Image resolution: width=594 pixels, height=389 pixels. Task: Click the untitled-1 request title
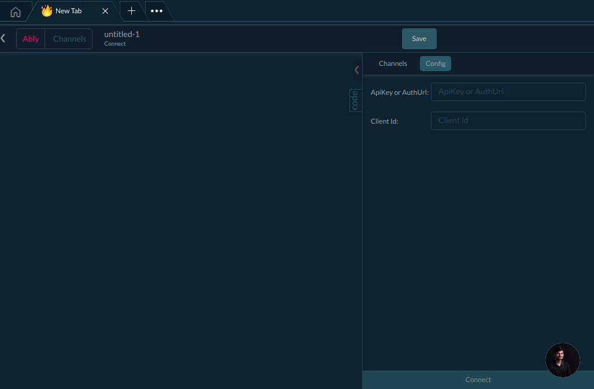tap(121, 34)
